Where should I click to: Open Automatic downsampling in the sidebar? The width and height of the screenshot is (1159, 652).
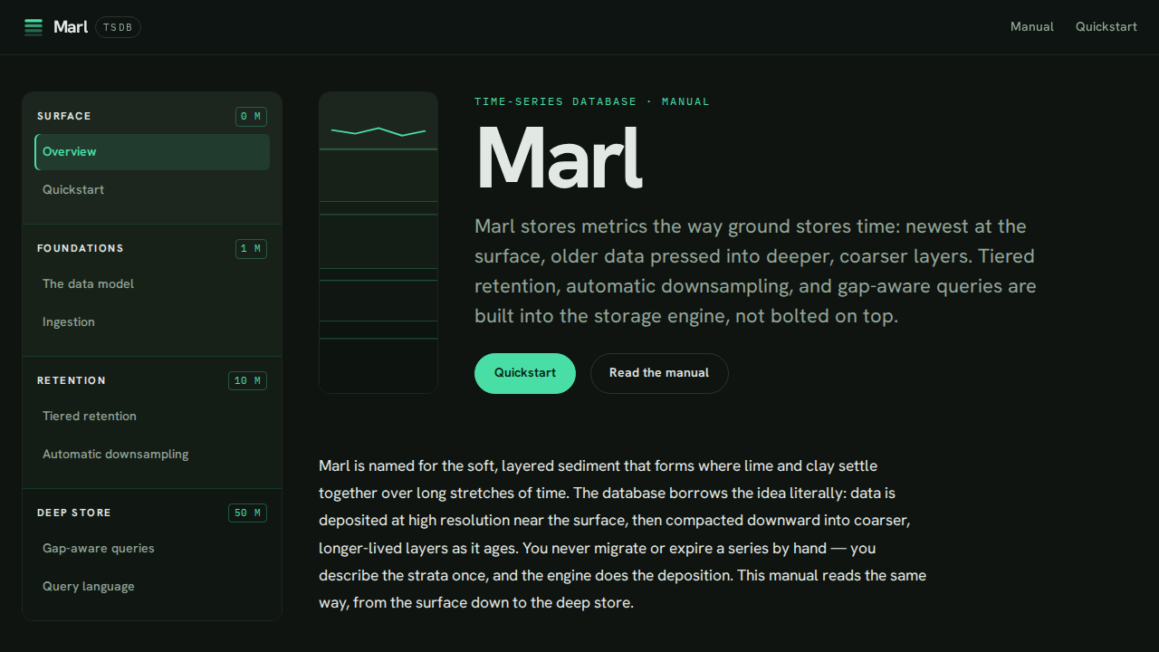(152, 455)
